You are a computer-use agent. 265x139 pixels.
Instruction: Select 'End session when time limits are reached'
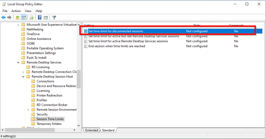(x=117, y=46)
